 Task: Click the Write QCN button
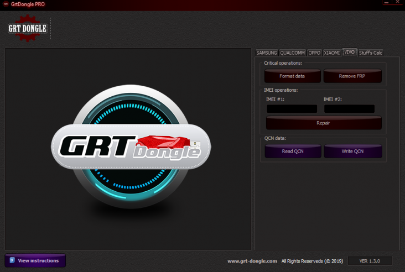(353, 151)
